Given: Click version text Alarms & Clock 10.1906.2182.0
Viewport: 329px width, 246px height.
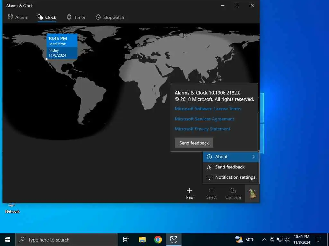Looking at the screenshot, I should click(x=208, y=93).
